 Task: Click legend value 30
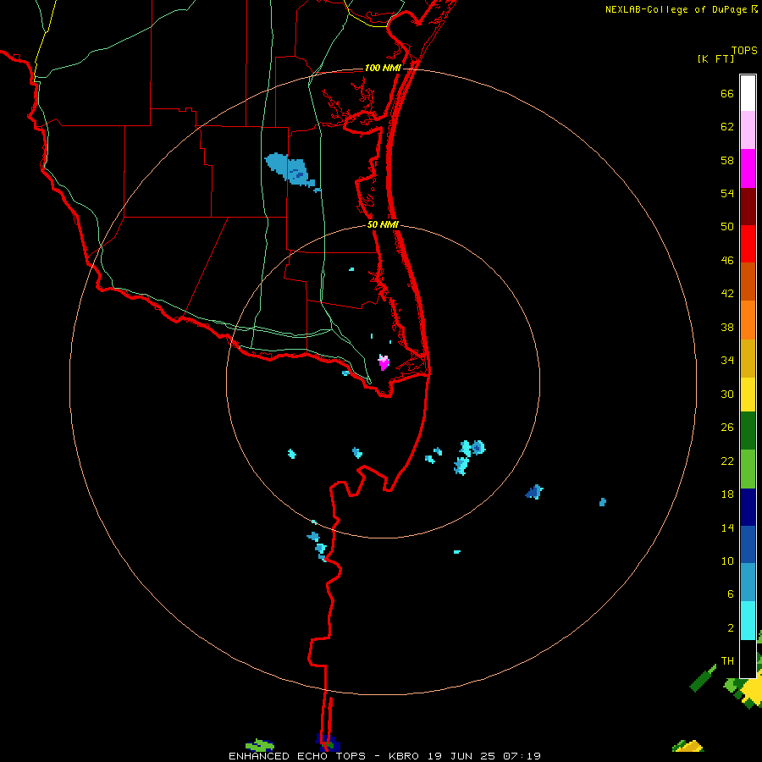point(727,394)
